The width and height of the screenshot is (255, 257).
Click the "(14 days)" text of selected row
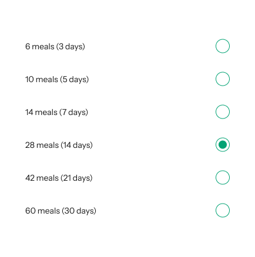click(76, 146)
